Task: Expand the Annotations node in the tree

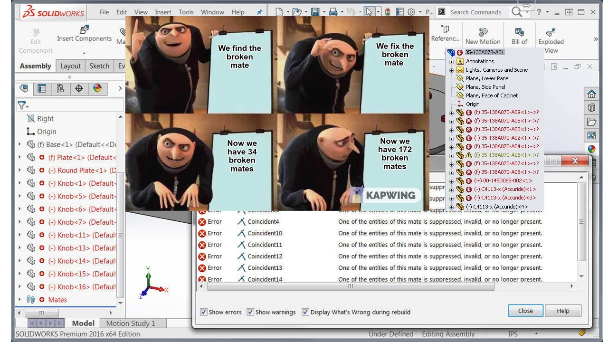Action: click(451, 61)
